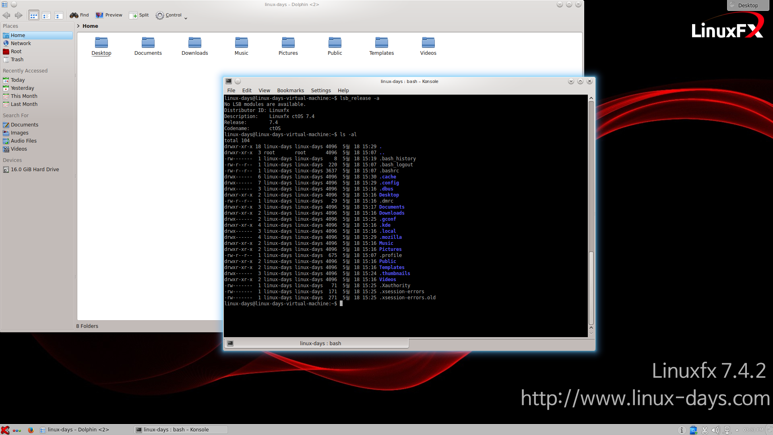This screenshot has width=773, height=435.
Task: Open Konsole File menu
Action: [x=231, y=91]
